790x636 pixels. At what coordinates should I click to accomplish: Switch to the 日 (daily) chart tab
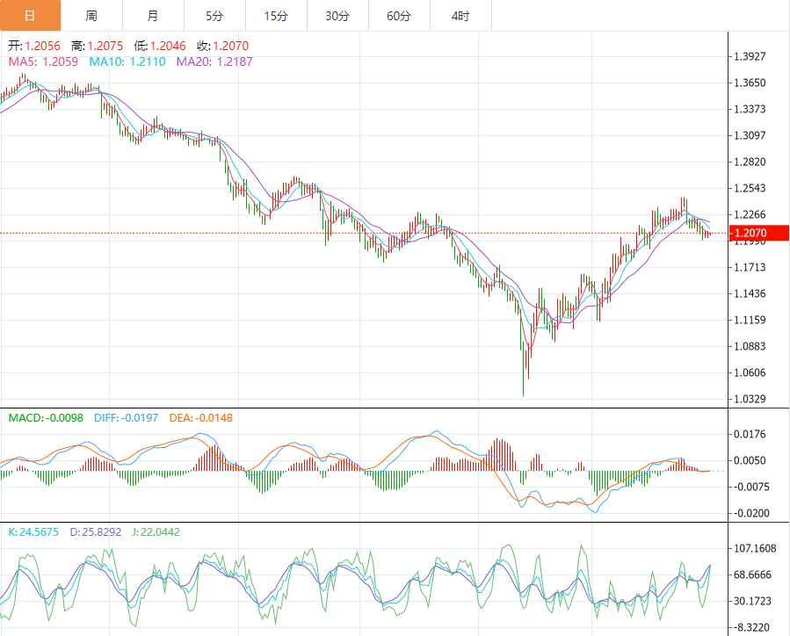[x=31, y=16]
